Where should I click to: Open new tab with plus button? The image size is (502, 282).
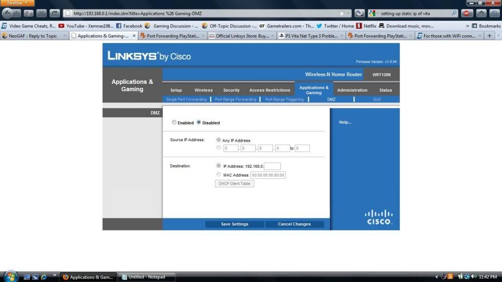(489, 36)
